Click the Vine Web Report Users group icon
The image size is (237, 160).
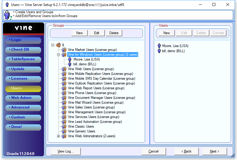coord(64,88)
